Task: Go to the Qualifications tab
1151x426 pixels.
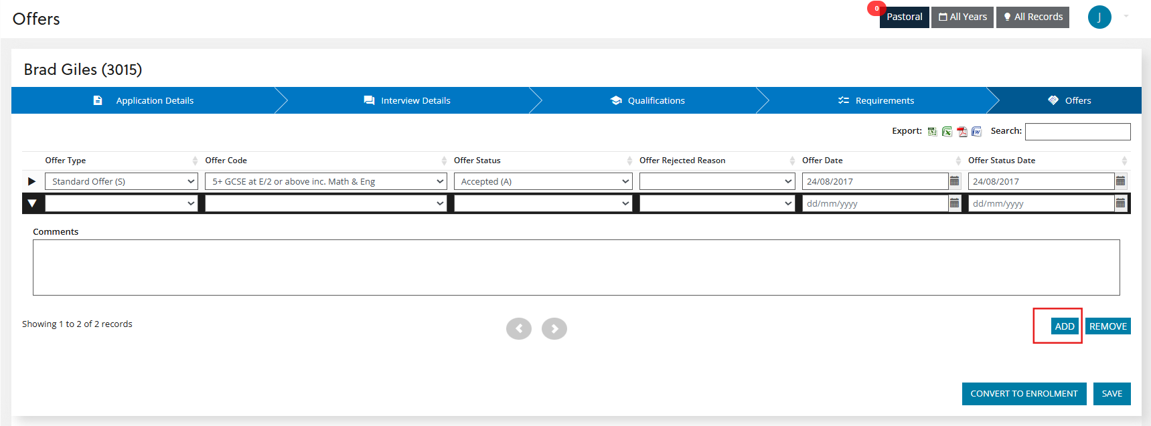Action: click(647, 100)
